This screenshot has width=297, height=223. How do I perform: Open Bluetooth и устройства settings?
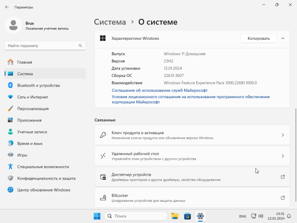[x=45, y=85]
